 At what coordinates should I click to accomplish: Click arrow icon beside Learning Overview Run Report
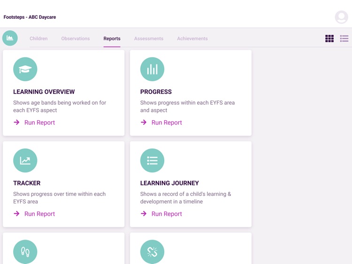tap(16, 122)
